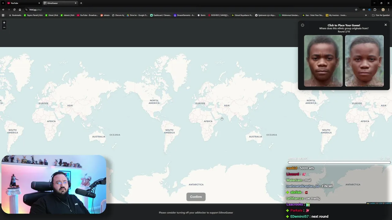Screen dimensions: 392x220
Task: Click the blue sound extension icon in toolbar
Action: (369, 9)
